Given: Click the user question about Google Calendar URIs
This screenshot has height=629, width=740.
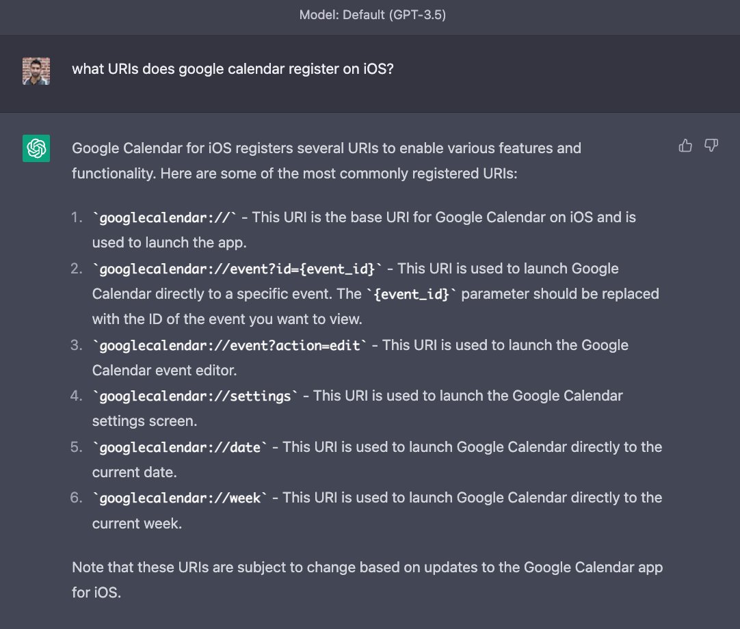Looking at the screenshot, I should (233, 69).
